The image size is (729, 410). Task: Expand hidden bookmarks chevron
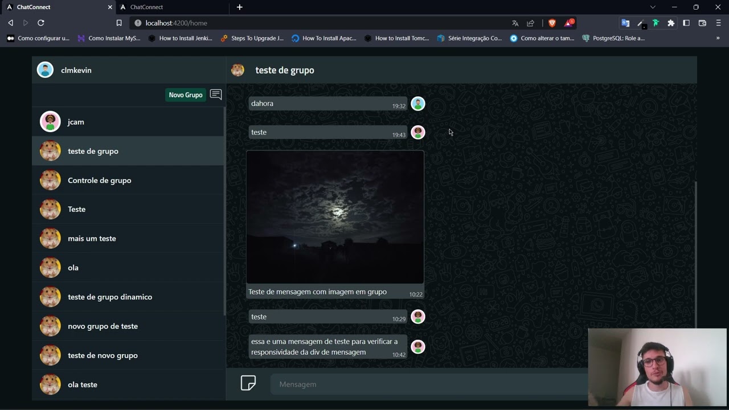(x=718, y=38)
